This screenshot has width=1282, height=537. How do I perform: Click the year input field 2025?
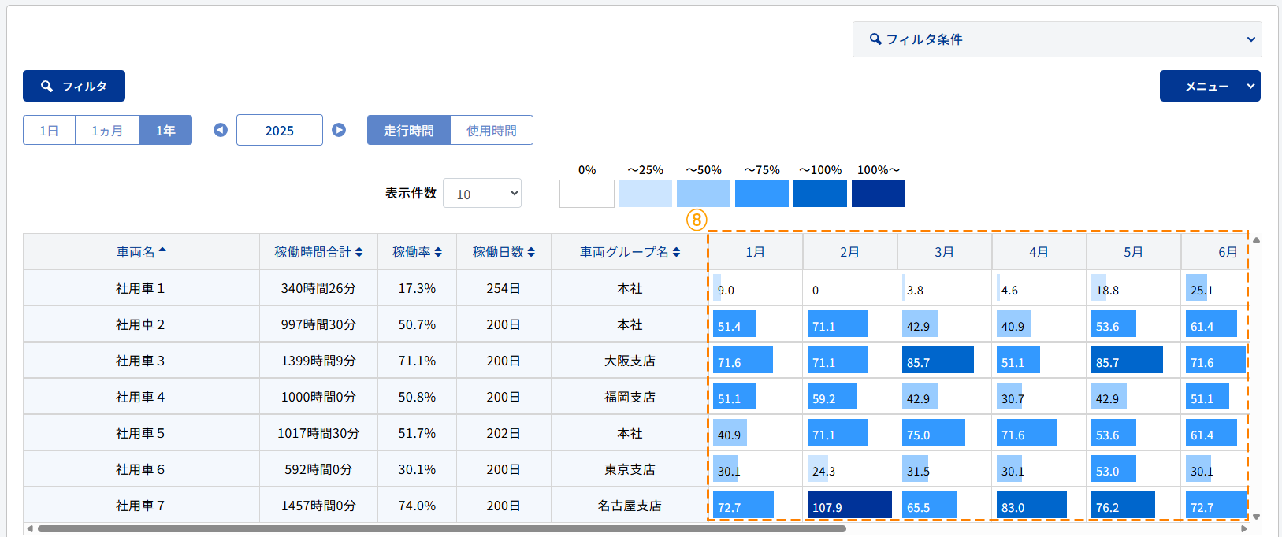280,131
